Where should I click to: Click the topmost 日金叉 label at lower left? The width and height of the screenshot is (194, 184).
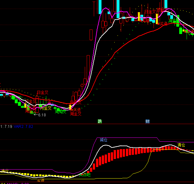point(42,93)
